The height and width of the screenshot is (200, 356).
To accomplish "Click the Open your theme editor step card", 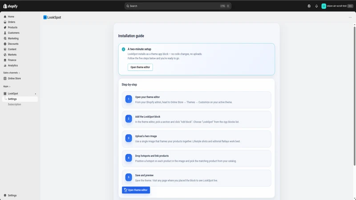I will click(x=196, y=100).
